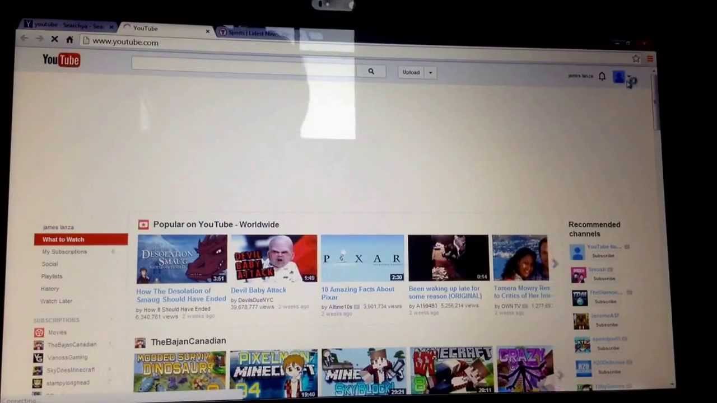Image resolution: width=717 pixels, height=403 pixels.
Task: Switch to the Sports Latest News tab
Action: pos(253,32)
